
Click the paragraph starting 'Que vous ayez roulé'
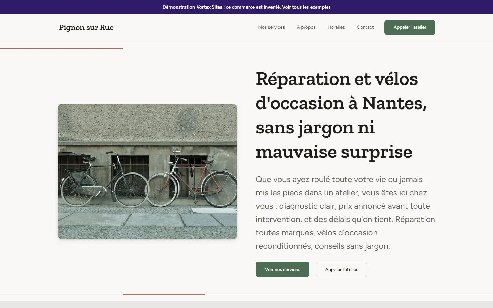[x=345, y=213]
